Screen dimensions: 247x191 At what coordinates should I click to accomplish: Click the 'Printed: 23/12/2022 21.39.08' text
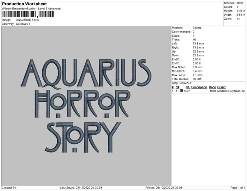pos(164,188)
